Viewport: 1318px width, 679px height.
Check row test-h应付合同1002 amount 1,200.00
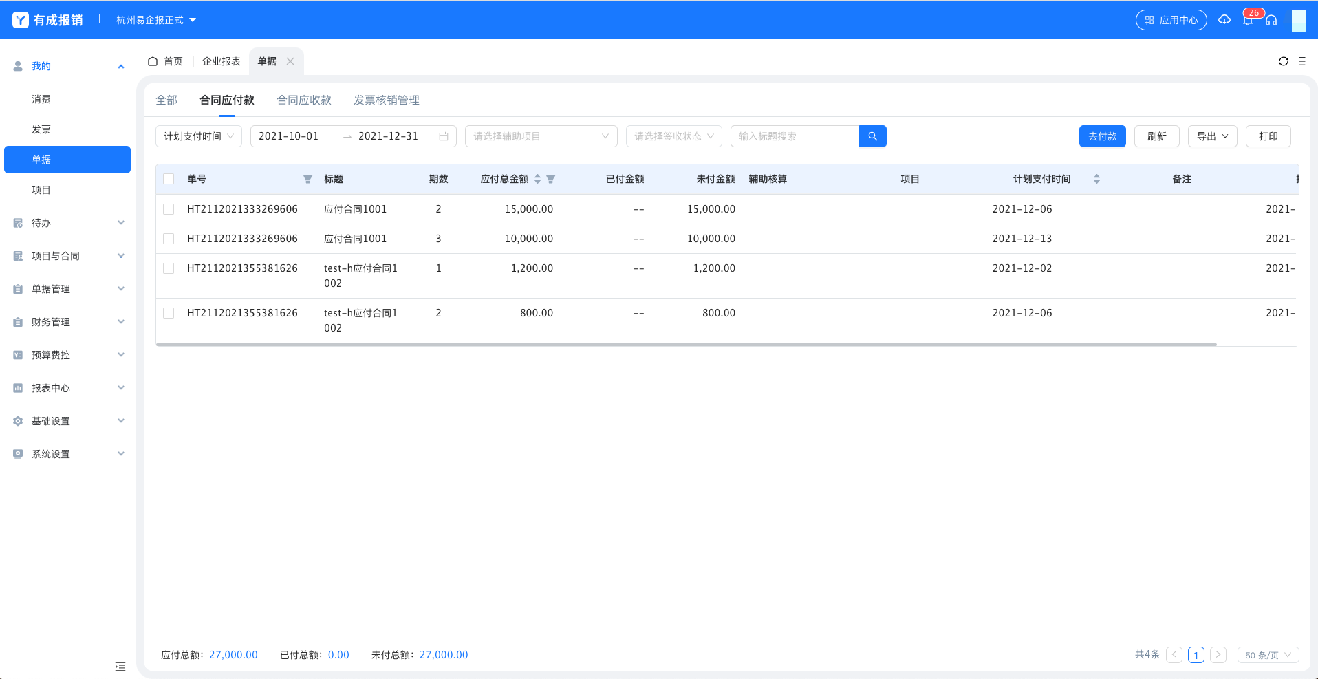pos(169,268)
